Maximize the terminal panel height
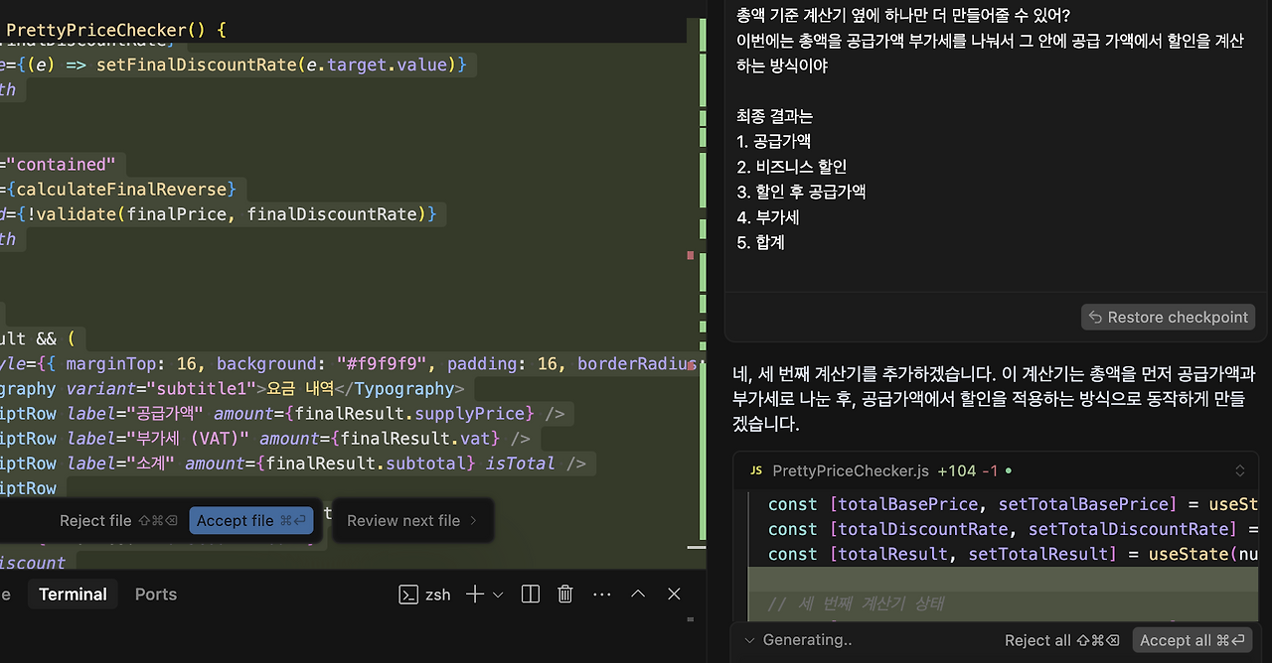 click(x=637, y=594)
